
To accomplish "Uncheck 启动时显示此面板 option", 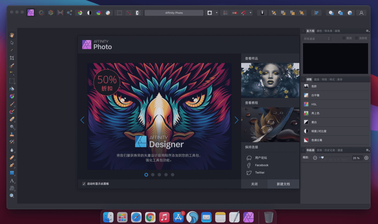I will pos(84,184).
